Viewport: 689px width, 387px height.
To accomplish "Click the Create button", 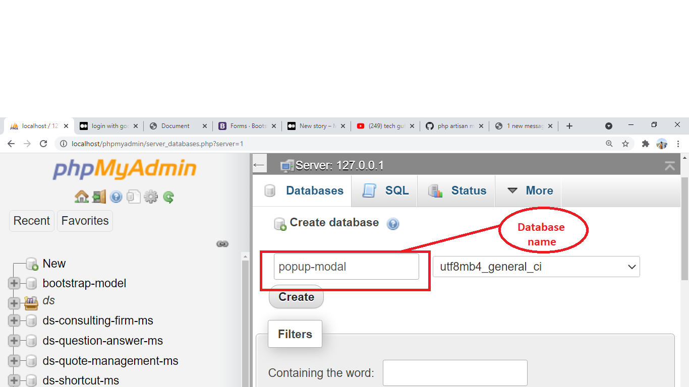I will [296, 297].
